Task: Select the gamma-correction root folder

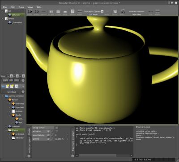Action: (x=16, y=96)
